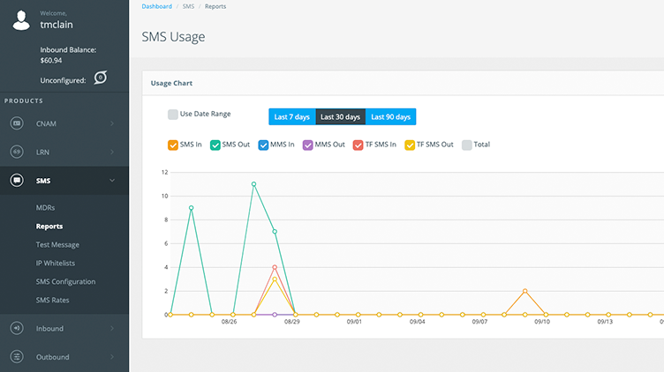Click the 09/10 axis date label
Image resolution: width=664 pixels, height=372 pixels.
point(542,322)
